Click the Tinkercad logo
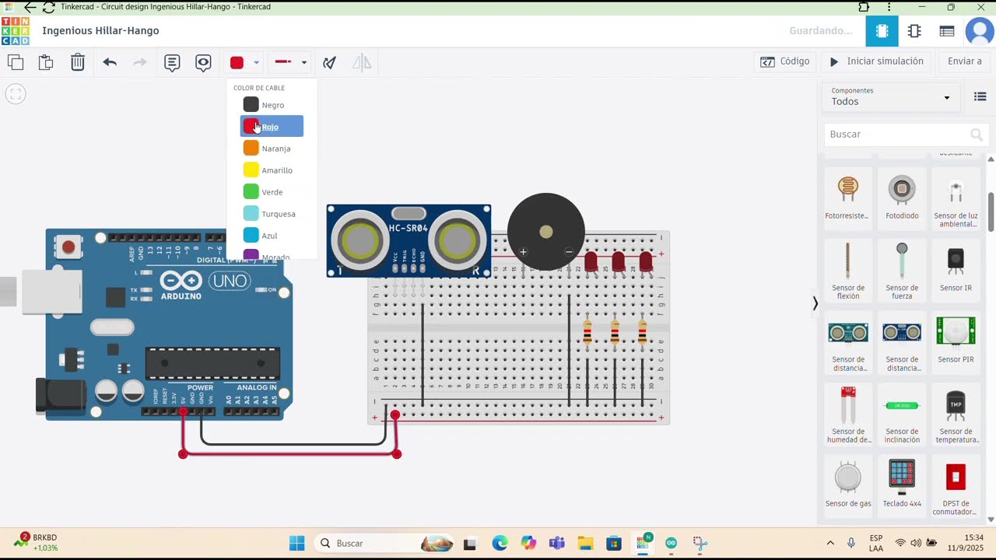Image resolution: width=996 pixels, height=560 pixels. coord(16,31)
